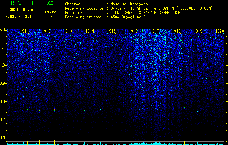Image resolution: width=228 pixels, height=145 pixels.
Task: Click the HROFFT 1.0.0 title text
Action: 29,3
